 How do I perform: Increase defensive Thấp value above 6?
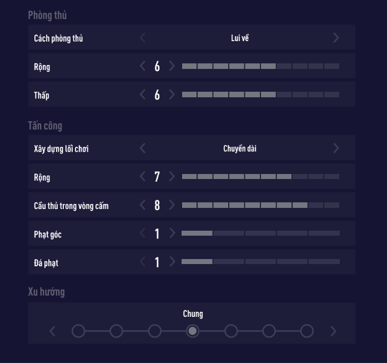[172, 95]
